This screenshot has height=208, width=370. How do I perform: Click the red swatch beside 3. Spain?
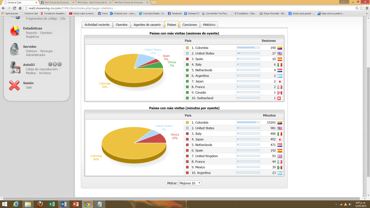point(187,59)
